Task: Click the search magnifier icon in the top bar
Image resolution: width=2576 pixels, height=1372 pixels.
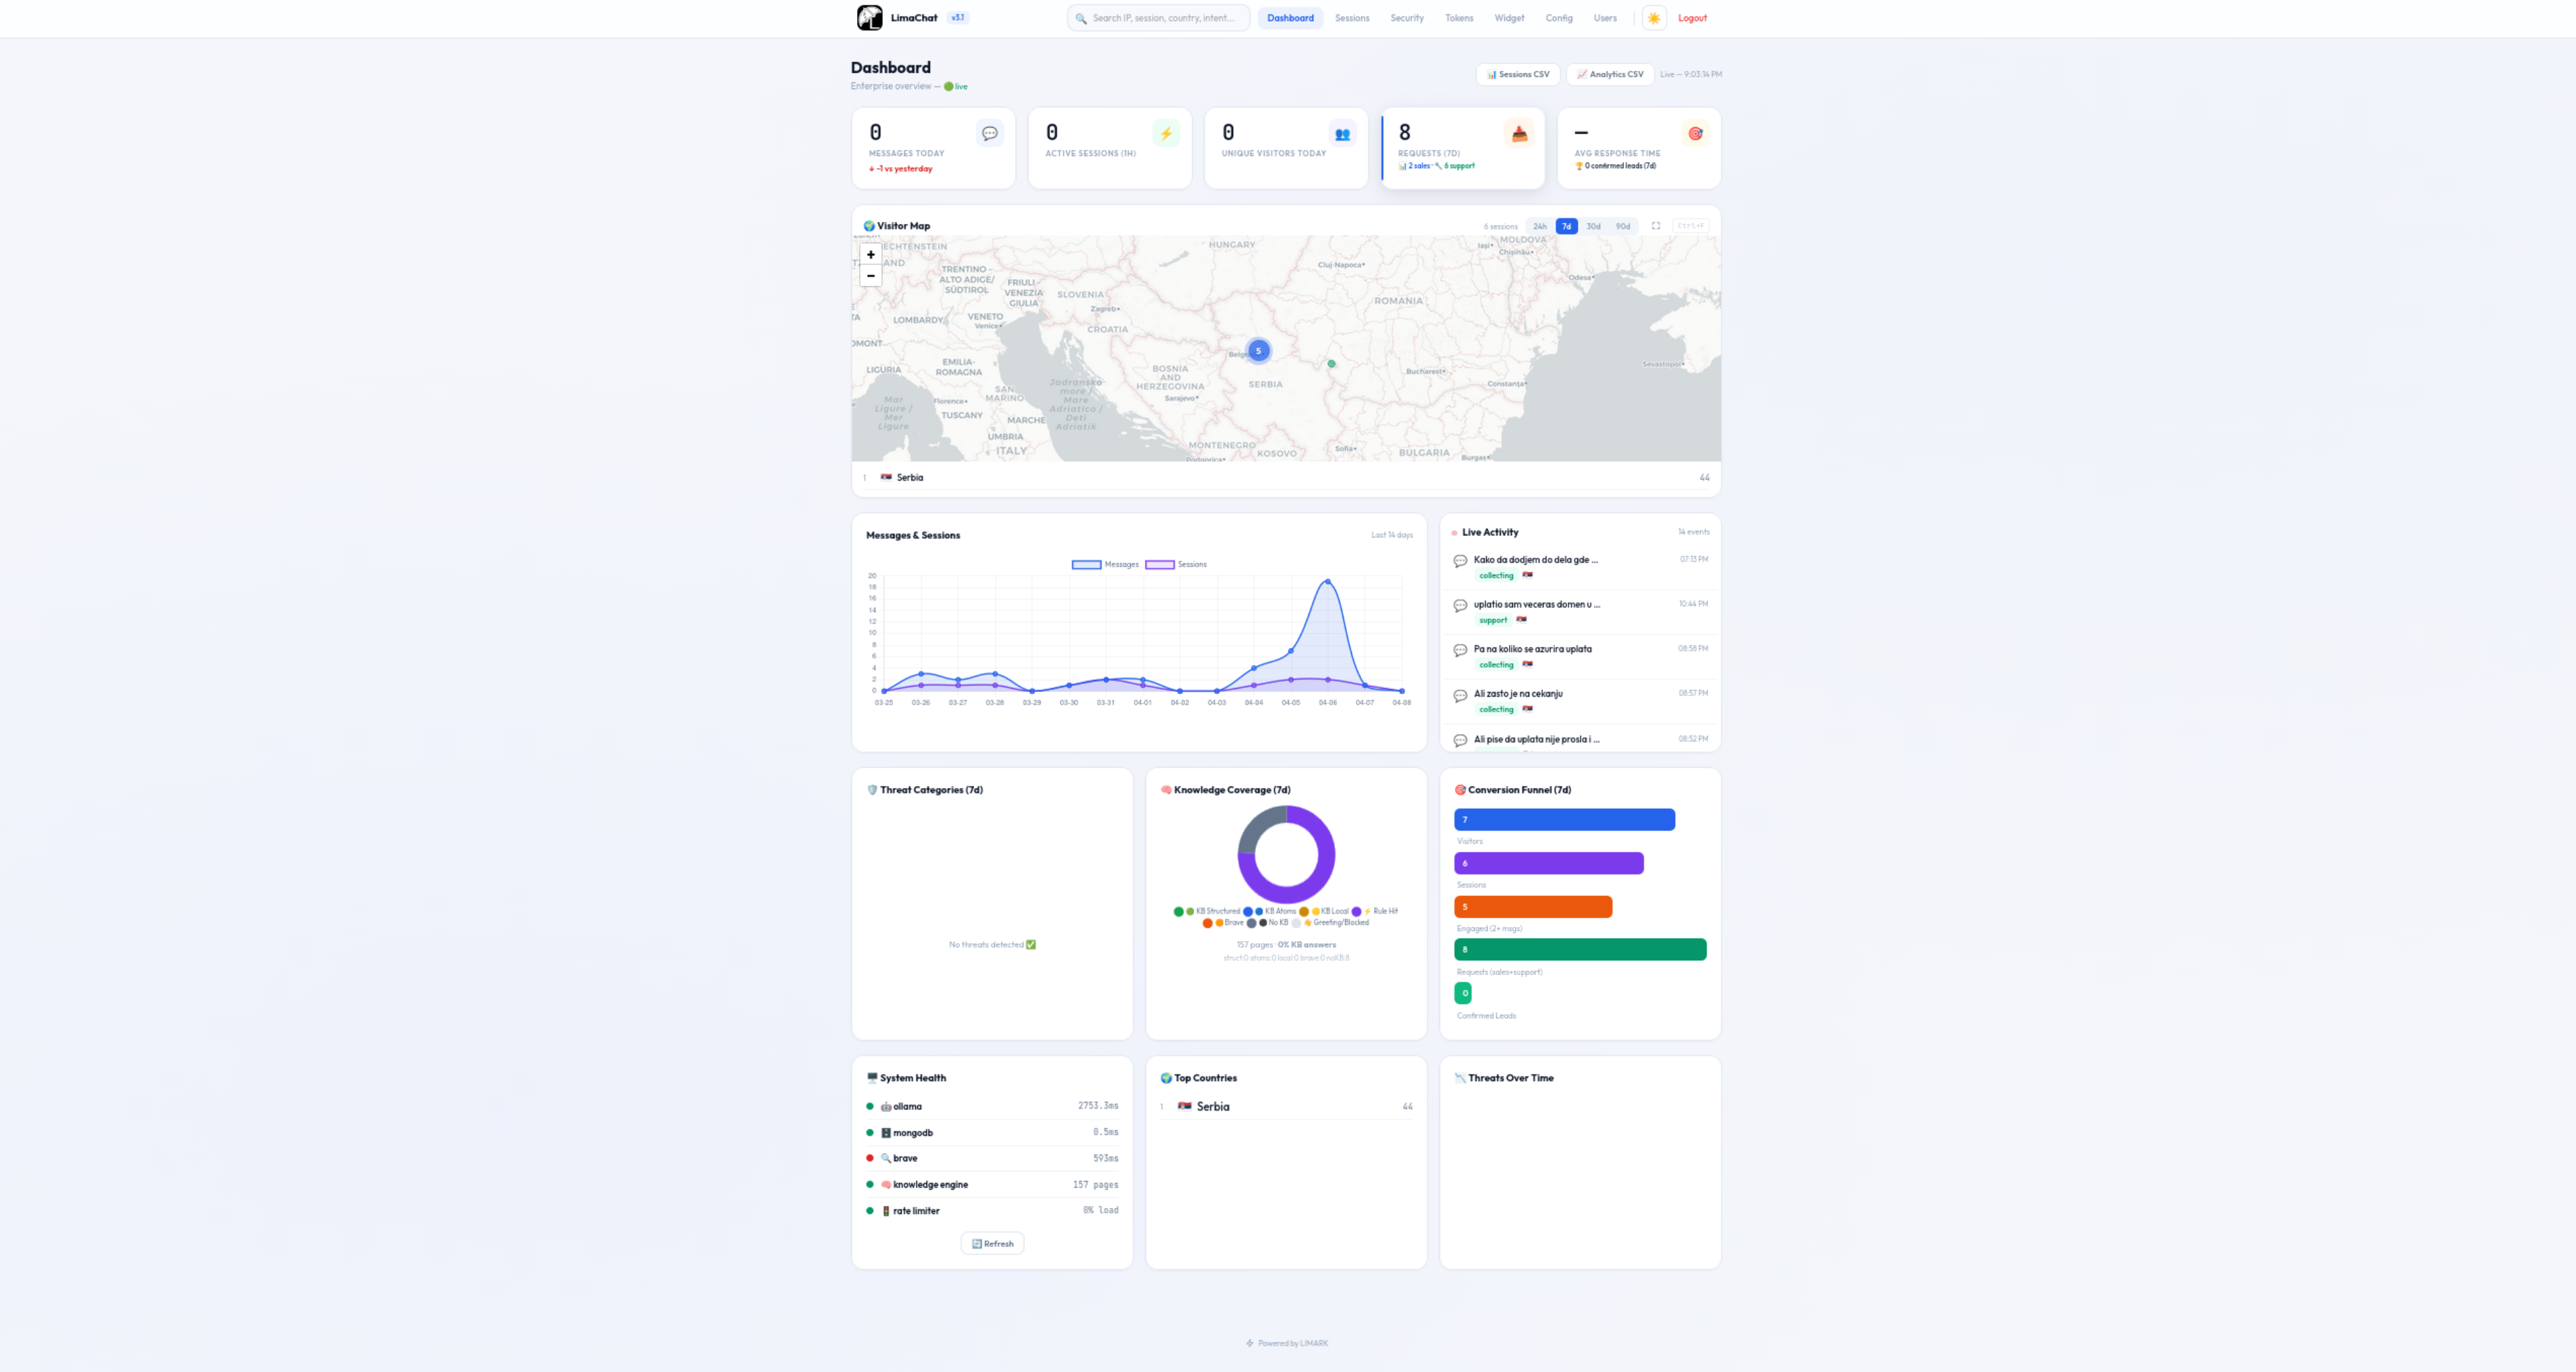Action: coord(1081,18)
